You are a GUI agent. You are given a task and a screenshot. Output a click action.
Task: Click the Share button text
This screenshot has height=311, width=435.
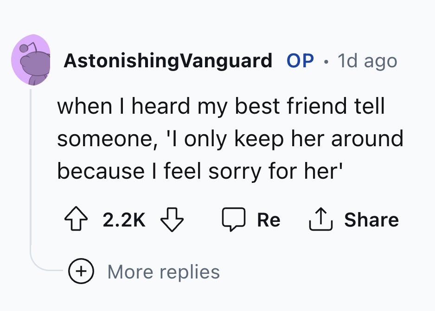[371, 219]
